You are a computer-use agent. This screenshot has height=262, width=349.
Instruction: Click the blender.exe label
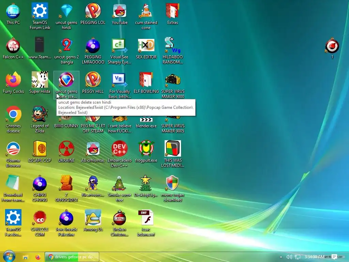146,126
